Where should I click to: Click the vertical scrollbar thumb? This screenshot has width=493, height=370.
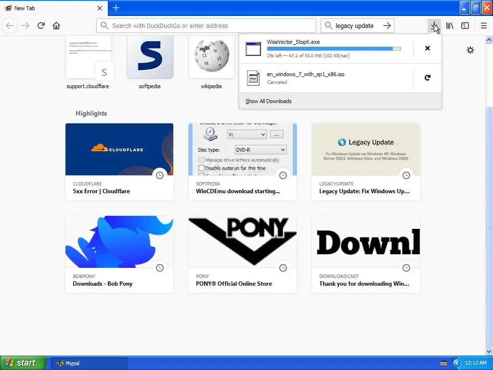tap(489, 226)
